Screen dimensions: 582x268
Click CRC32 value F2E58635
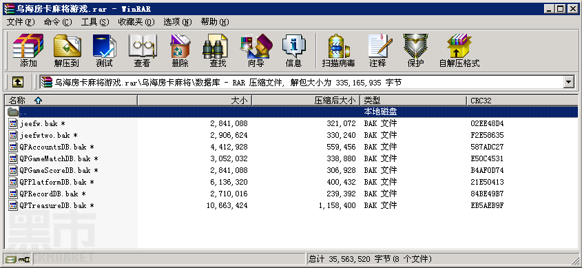pos(487,135)
